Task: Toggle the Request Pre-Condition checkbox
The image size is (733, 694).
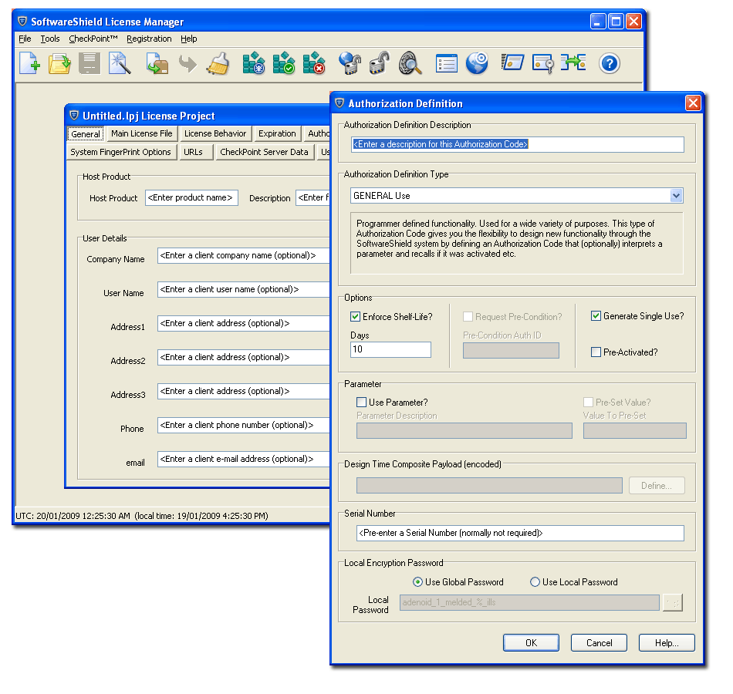Action: pyautogui.click(x=468, y=317)
